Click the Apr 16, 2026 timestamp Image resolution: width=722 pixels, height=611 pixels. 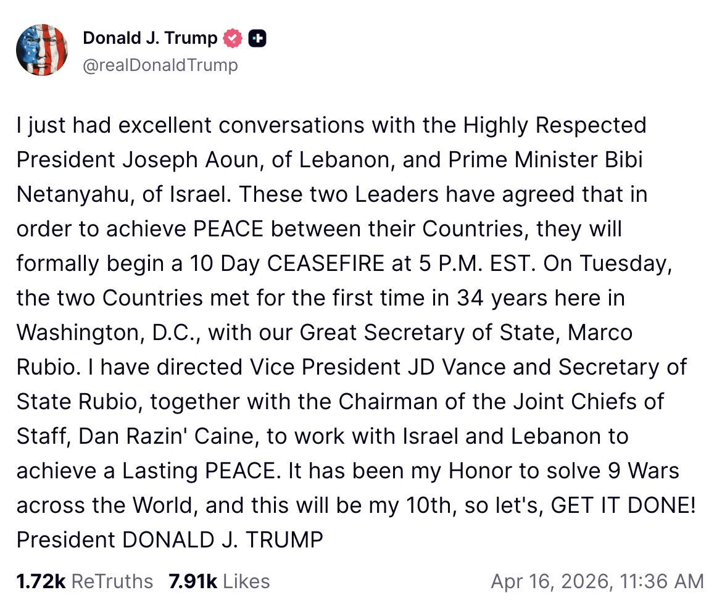597,581
